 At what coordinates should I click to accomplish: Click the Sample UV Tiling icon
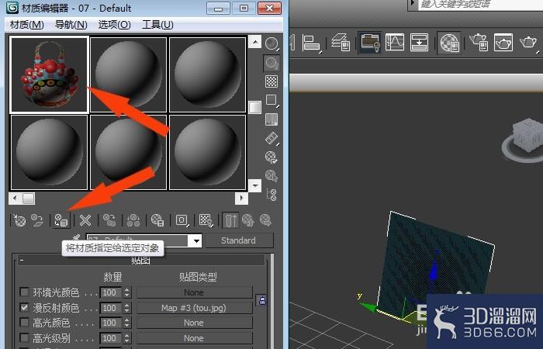pyautogui.click(x=271, y=100)
